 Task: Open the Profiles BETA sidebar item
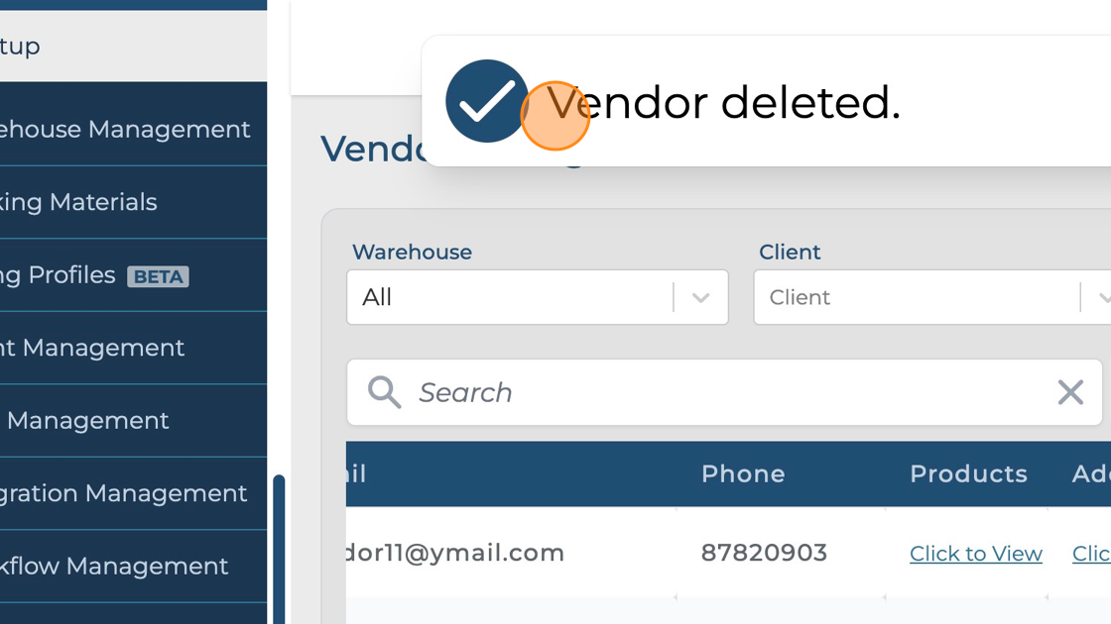tap(133, 275)
